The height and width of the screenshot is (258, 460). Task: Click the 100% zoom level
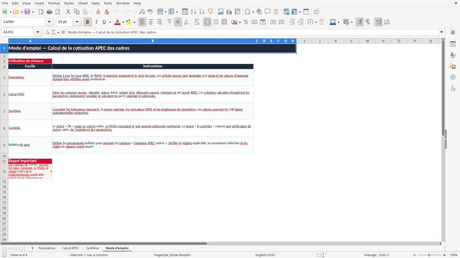click(x=453, y=255)
